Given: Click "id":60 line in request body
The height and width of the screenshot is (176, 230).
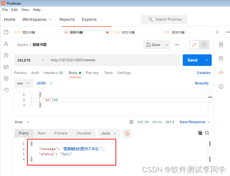Looking at the screenshot, I should tap(50, 100).
